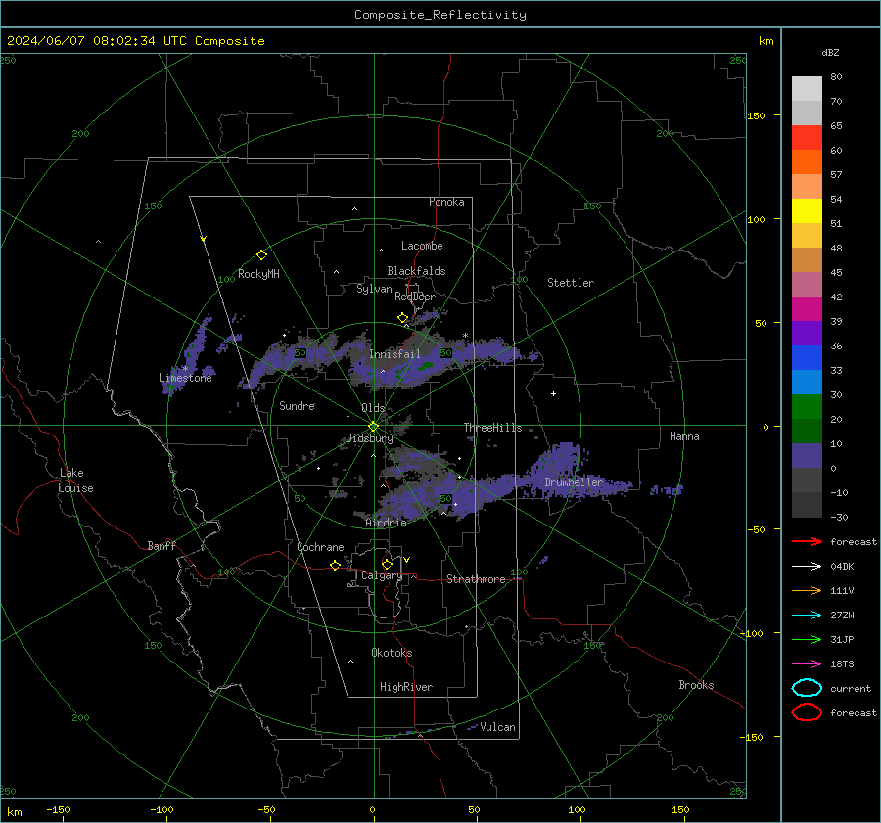This screenshot has height=823, width=881.
Task: Click the Airdrie label
Action: click(386, 523)
